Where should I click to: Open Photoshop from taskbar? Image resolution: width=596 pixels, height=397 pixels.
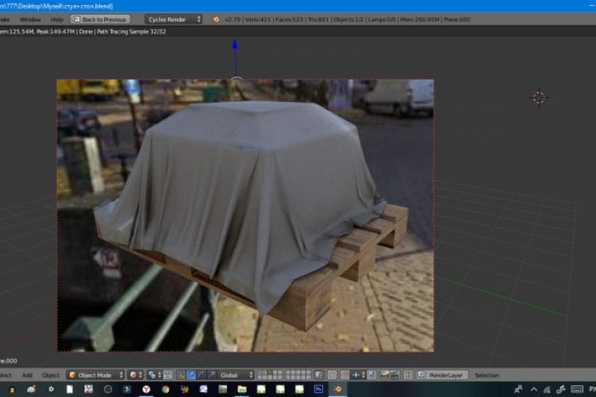click(319, 389)
